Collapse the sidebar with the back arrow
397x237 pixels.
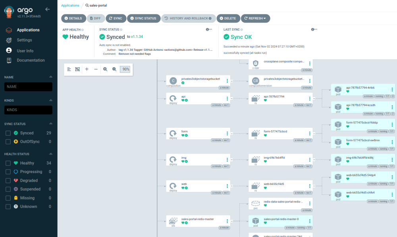click(x=47, y=10)
